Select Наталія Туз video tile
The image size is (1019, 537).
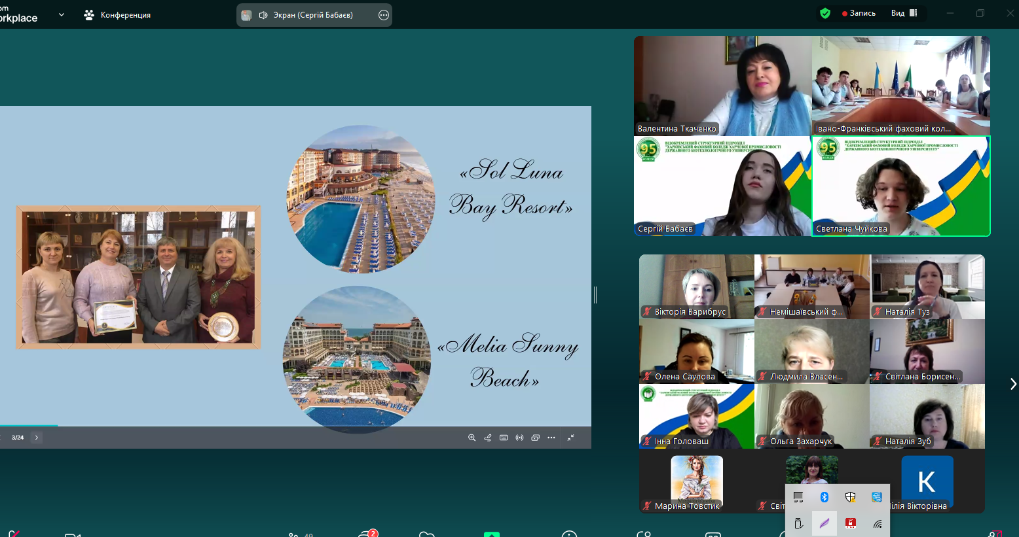click(927, 286)
